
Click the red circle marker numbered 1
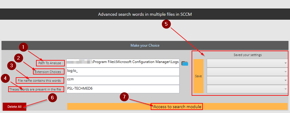[23, 47]
